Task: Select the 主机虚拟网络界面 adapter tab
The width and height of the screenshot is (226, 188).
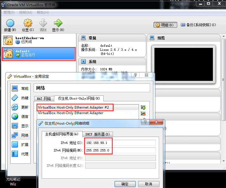Action: 62,134
